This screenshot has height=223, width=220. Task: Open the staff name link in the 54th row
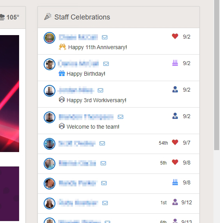77,143
